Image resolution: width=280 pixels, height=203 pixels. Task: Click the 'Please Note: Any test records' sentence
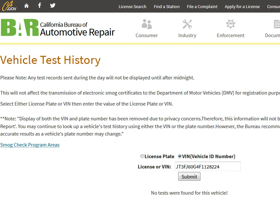click(97, 78)
